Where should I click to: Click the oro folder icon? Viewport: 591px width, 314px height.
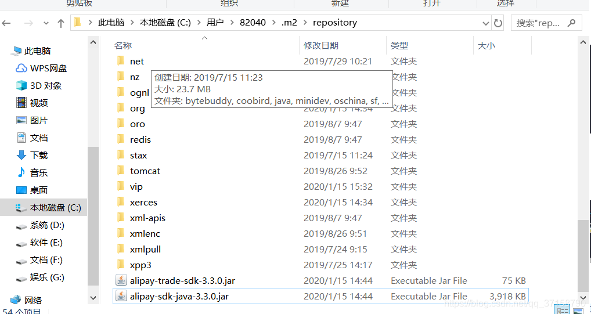coord(121,123)
